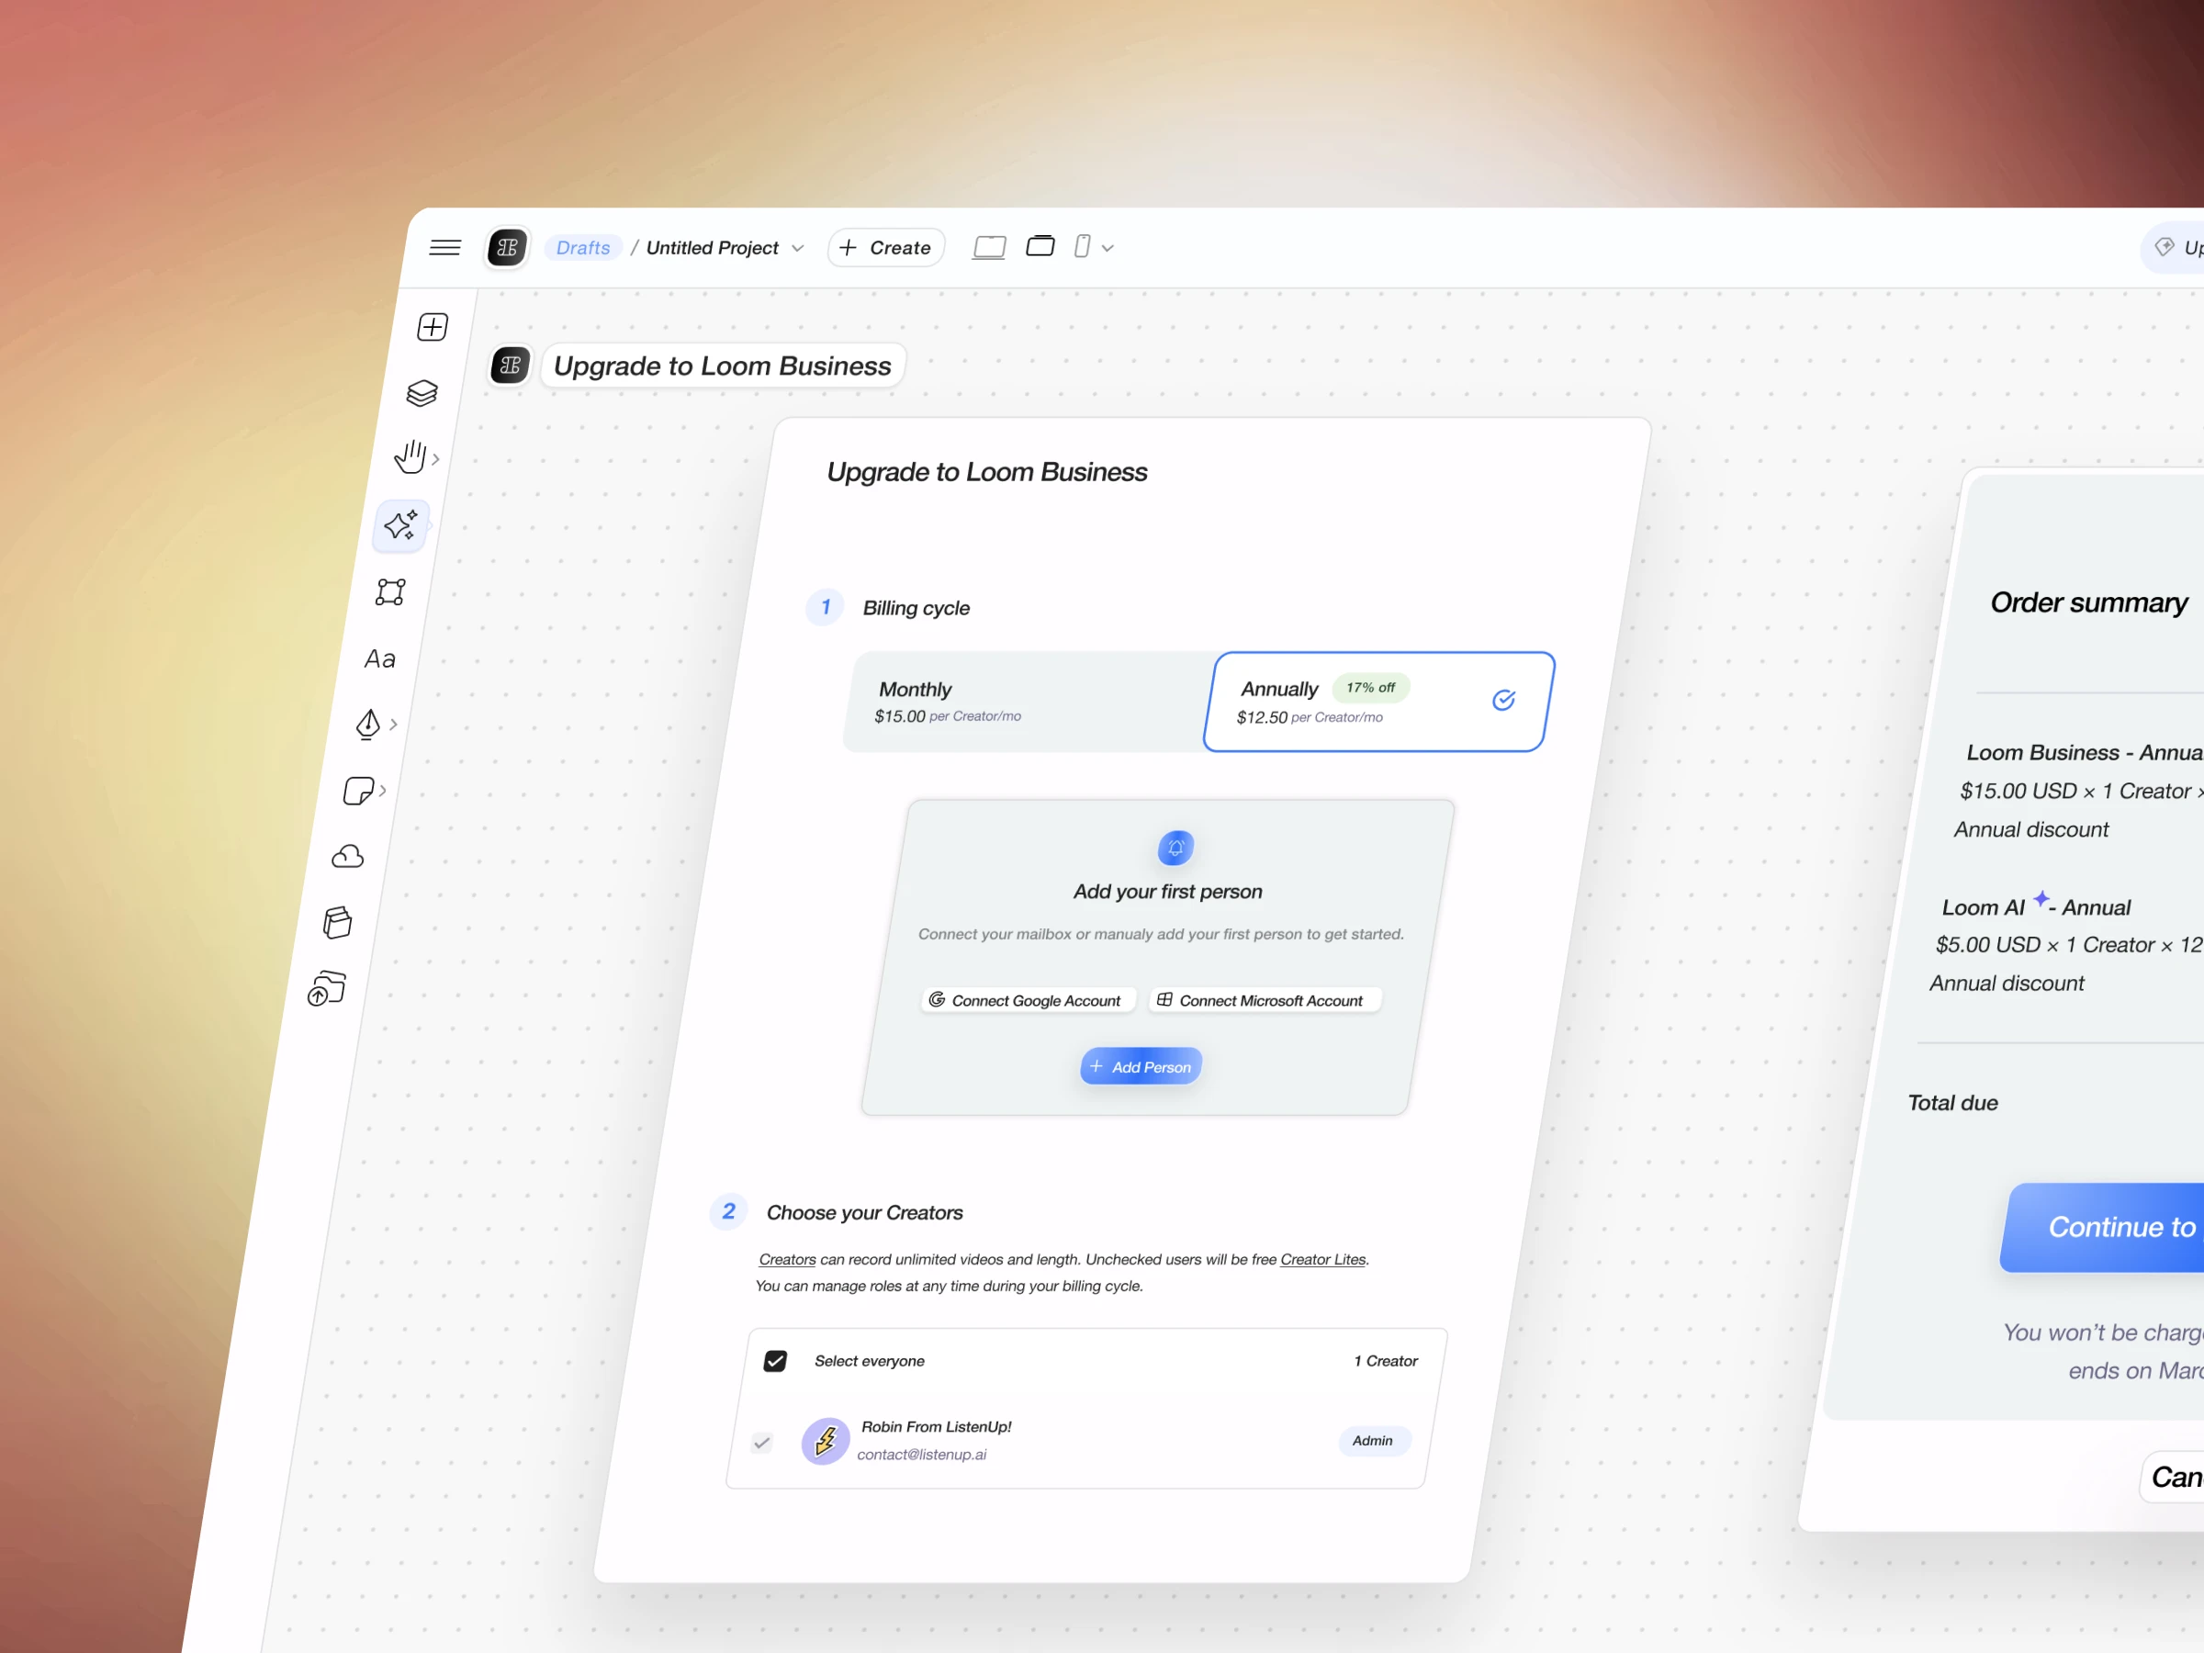The image size is (2204, 1653).
Task: Open the Creator Lites link
Action: [1323, 1259]
